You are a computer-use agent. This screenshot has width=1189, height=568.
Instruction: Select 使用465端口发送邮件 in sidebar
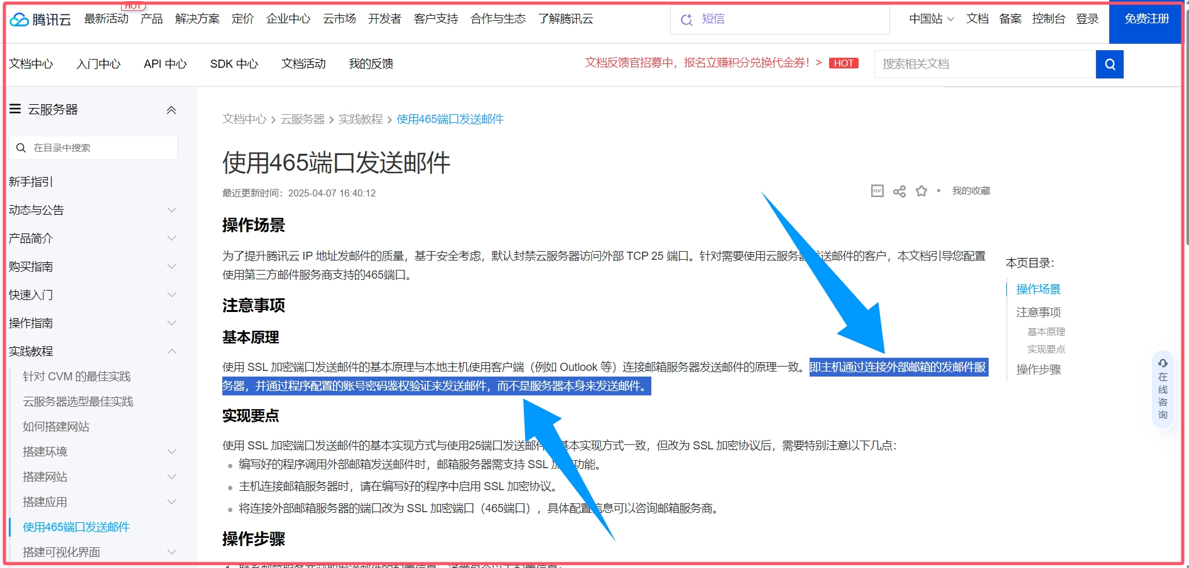76,527
